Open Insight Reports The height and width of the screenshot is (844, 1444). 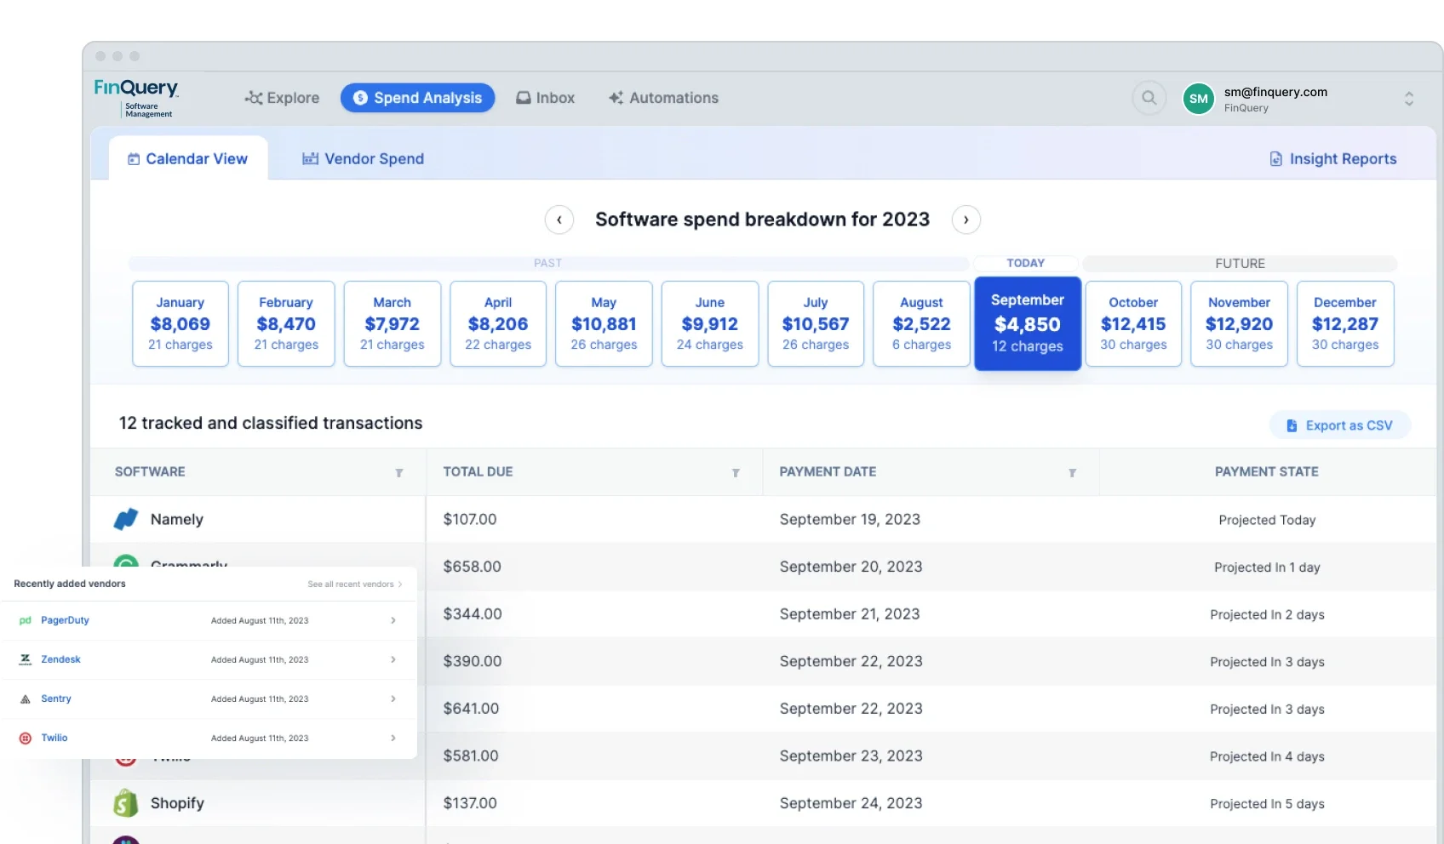click(x=1332, y=159)
